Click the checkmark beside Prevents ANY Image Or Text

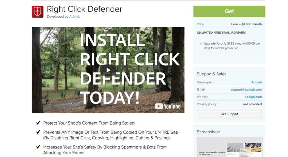38,132
